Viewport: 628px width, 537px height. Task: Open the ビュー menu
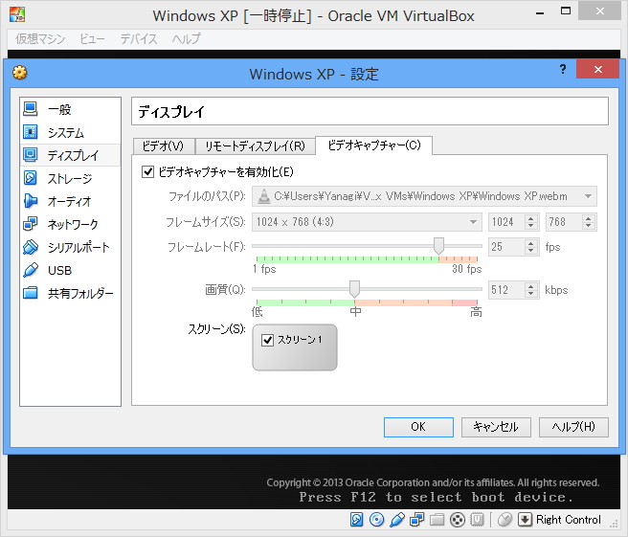[92, 39]
